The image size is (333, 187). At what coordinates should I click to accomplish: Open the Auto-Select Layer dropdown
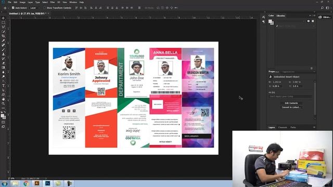(35, 8)
